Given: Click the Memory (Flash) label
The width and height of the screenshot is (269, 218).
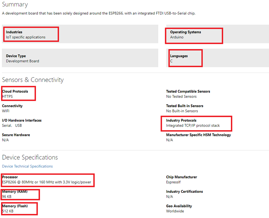Looking at the screenshot, I should point(15,206).
